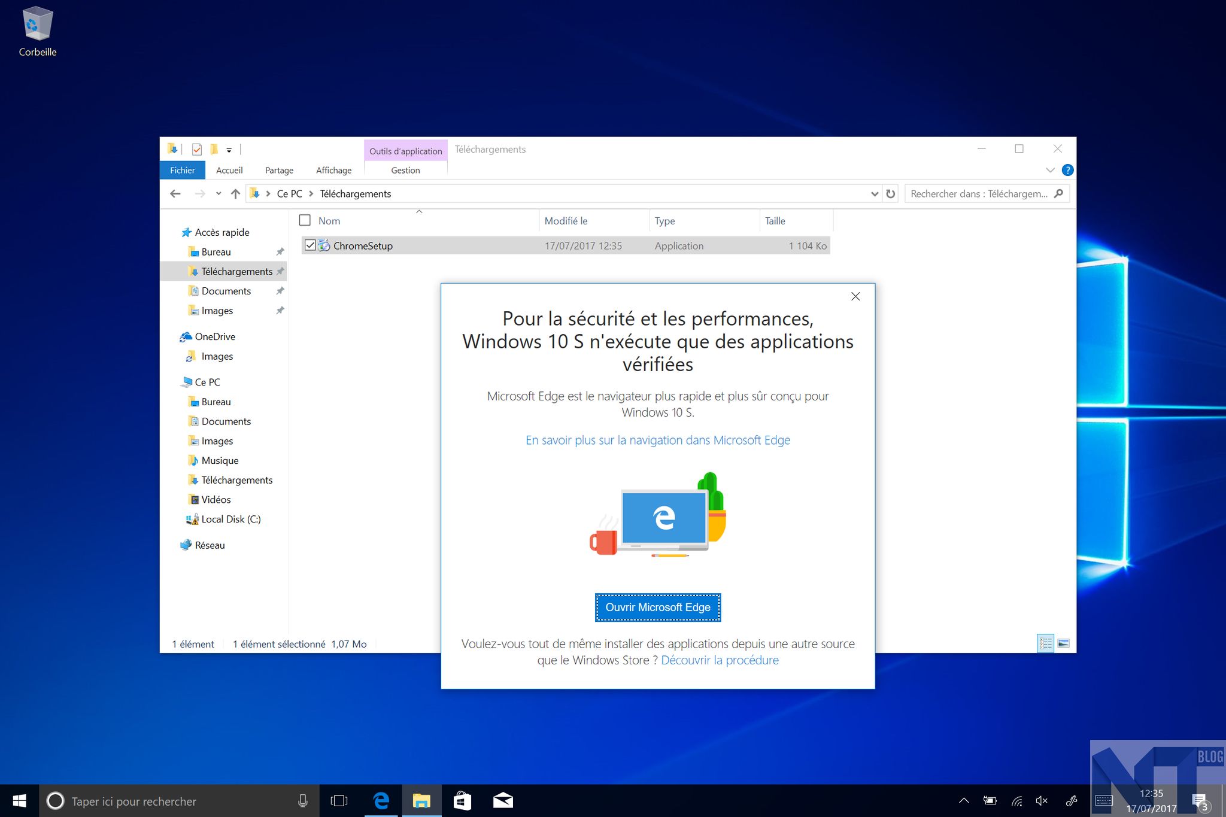The image size is (1226, 817).
Task: Launch Microsoft Edge from the taskbar
Action: [381, 801]
